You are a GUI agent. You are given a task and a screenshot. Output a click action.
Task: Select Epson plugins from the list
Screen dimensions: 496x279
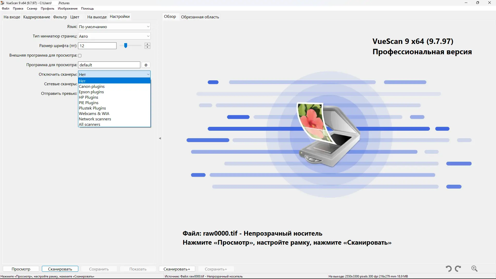click(91, 92)
